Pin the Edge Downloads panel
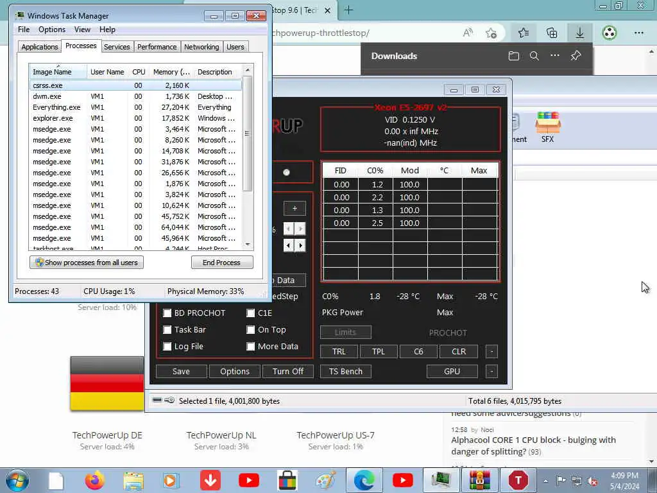 (576, 55)
